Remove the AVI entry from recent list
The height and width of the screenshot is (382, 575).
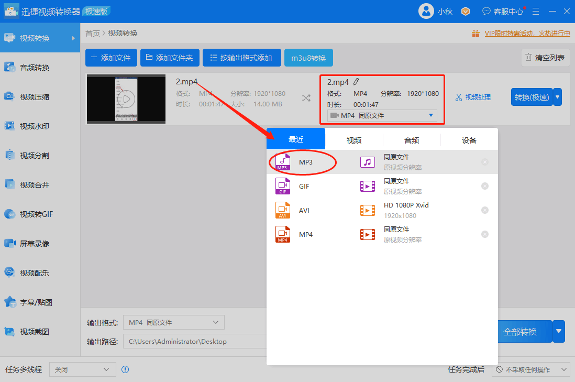coord(485,210)
